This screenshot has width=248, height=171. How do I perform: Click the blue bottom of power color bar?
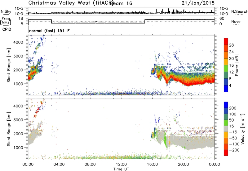pos(226,89)
